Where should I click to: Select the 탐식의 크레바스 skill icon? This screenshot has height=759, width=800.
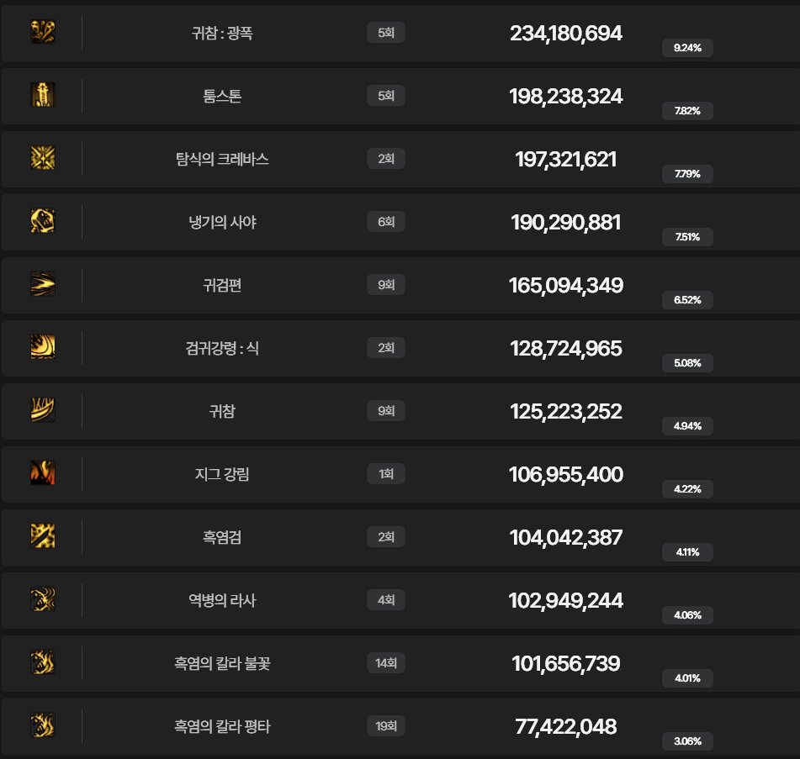(x=43, y=159)
